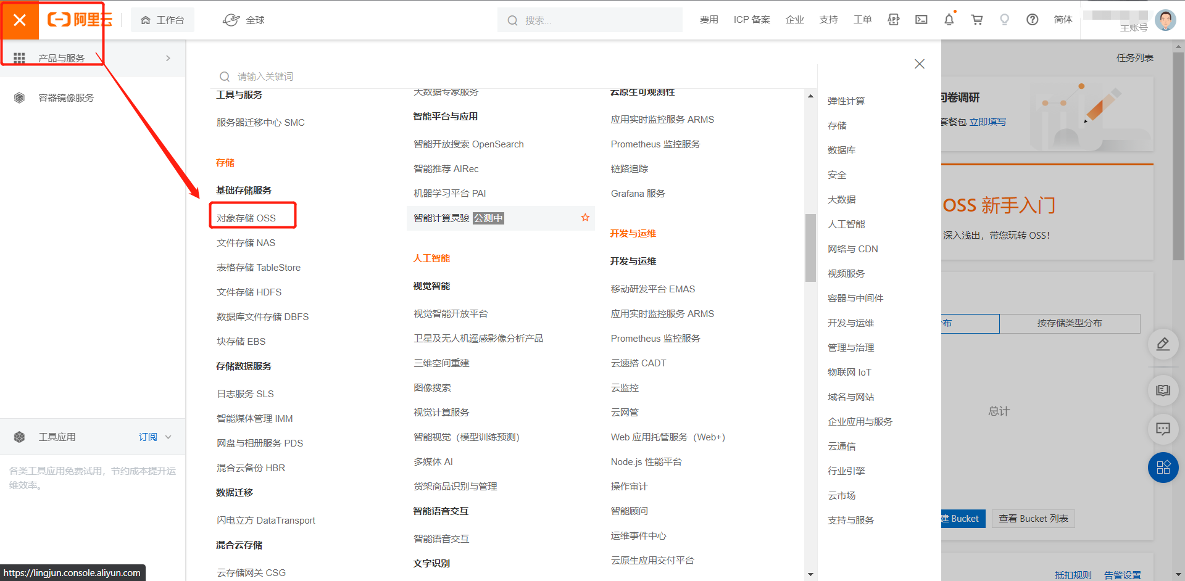Jump to 人工智能 category in right list
Image resolution: width=1185 pixels, height=581 pixels.
coord(846,224)
